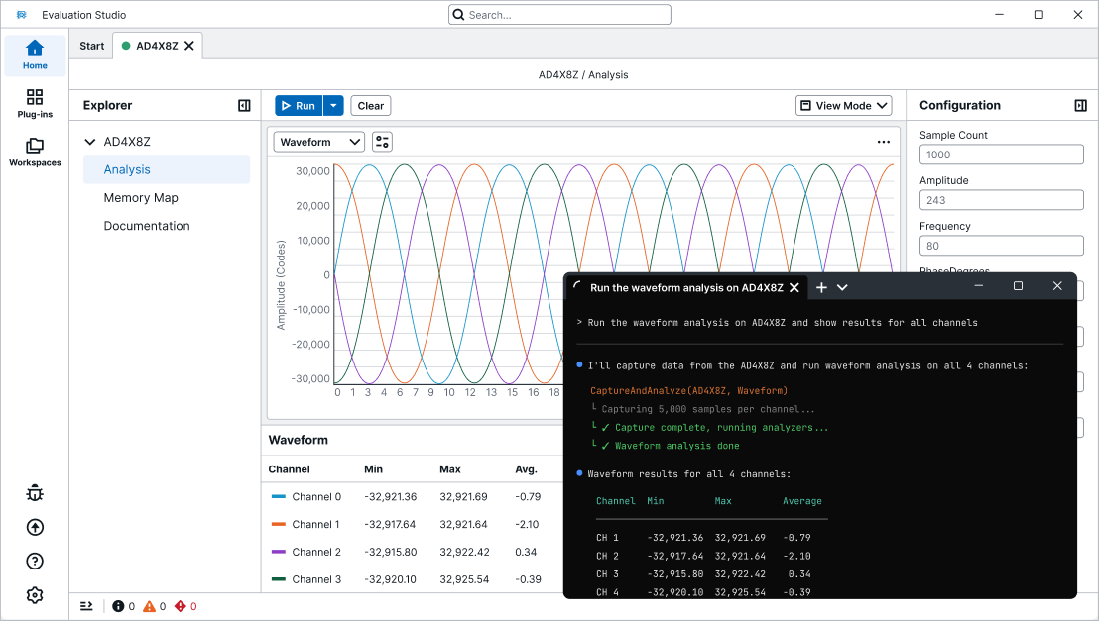Click Channel 1 orange color swatch
This screenshot has width=1099, height=621.
[x=279, y=524]
